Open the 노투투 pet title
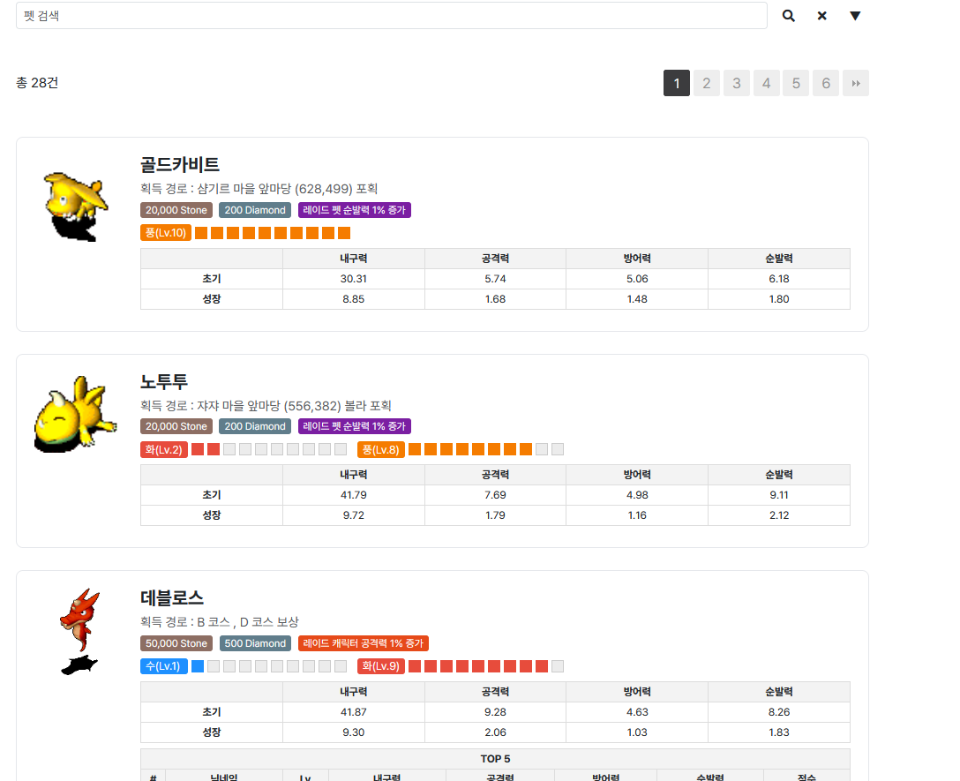Image resolution: width=960 pixels, height=781 pixels. pyautogui.click(x=164, y=381)
